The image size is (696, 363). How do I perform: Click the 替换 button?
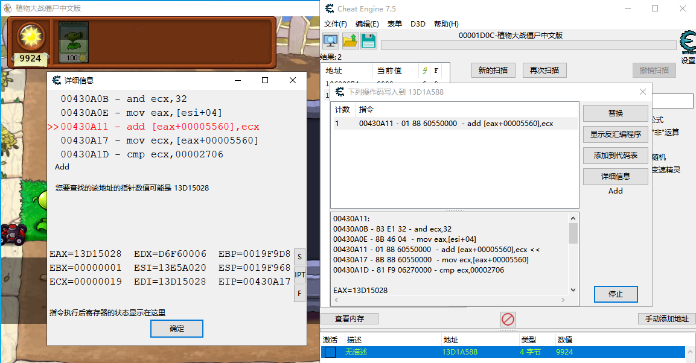(615, 113)
